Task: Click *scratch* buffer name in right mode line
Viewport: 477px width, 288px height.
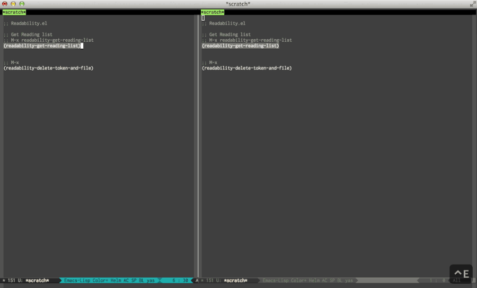Action: (x=236, y=281)
